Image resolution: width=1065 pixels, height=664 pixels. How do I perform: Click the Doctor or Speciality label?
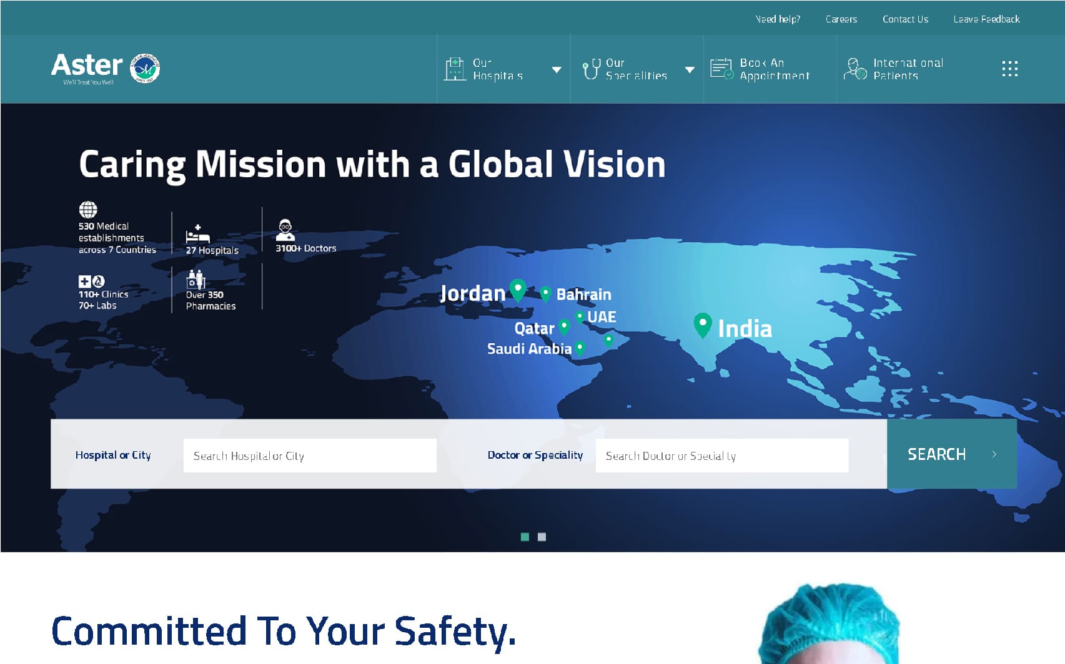(x=535, y=455)
